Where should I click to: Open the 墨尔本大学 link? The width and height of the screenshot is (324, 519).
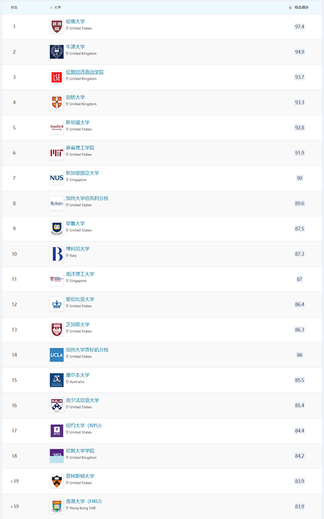coord(78,375)
